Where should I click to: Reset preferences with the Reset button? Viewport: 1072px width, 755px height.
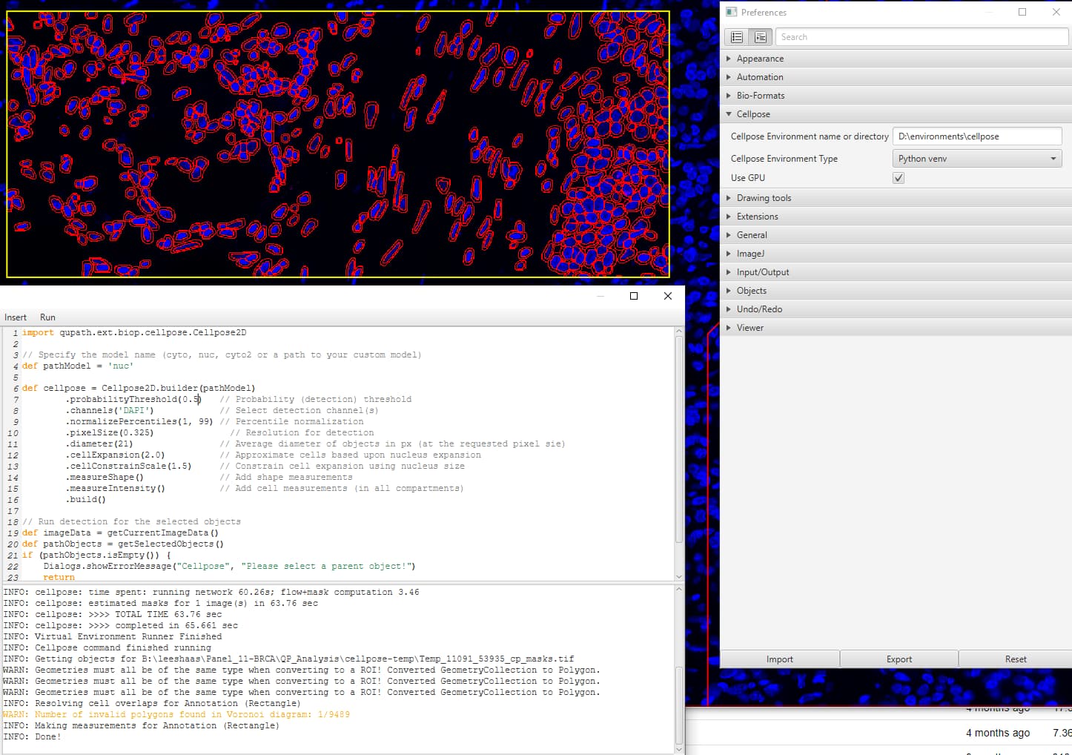point(1015,659)
